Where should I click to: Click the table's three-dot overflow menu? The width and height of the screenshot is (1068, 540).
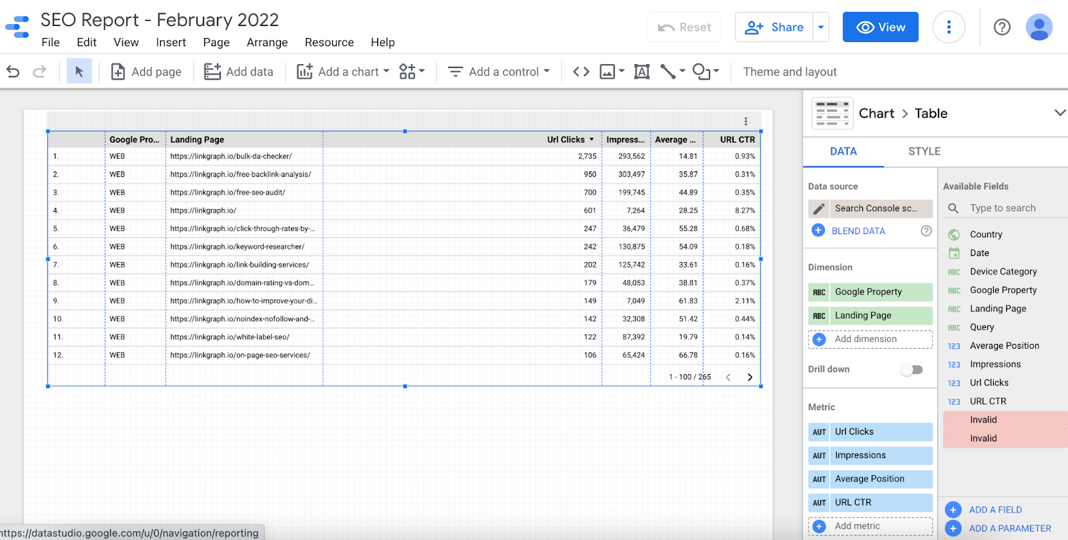pyautogui.click(x=746, y=121)
